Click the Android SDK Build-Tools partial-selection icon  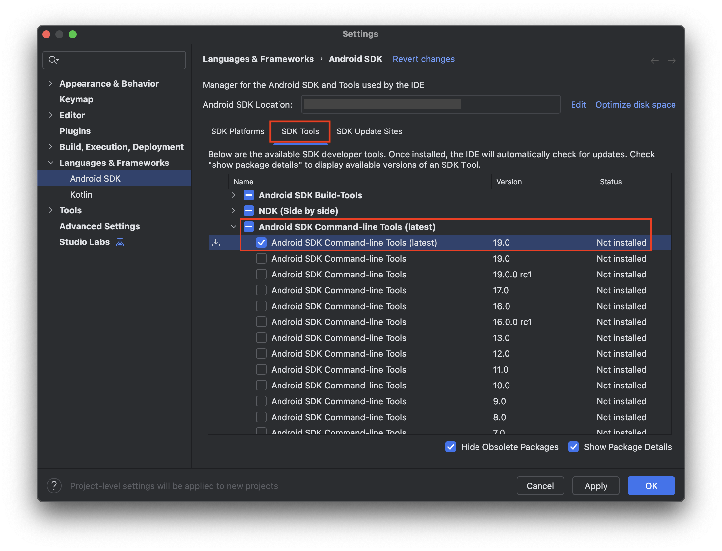pos(248,195)
